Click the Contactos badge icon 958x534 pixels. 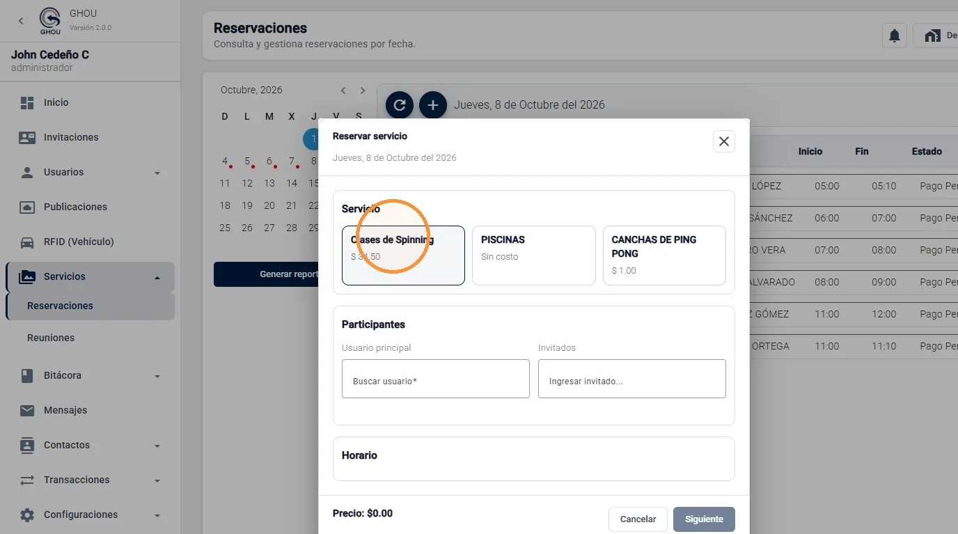pyautogui.click(x=27, y=445)
